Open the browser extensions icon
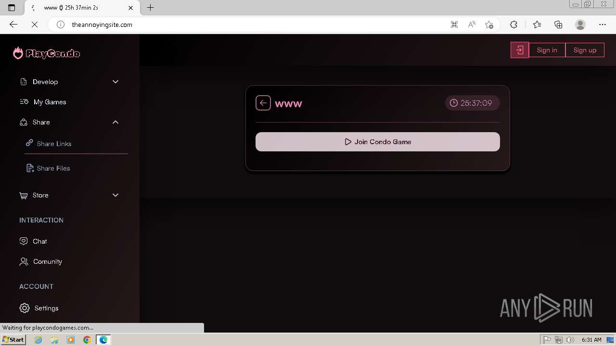 pyautogui.click(x=513, y=25)
